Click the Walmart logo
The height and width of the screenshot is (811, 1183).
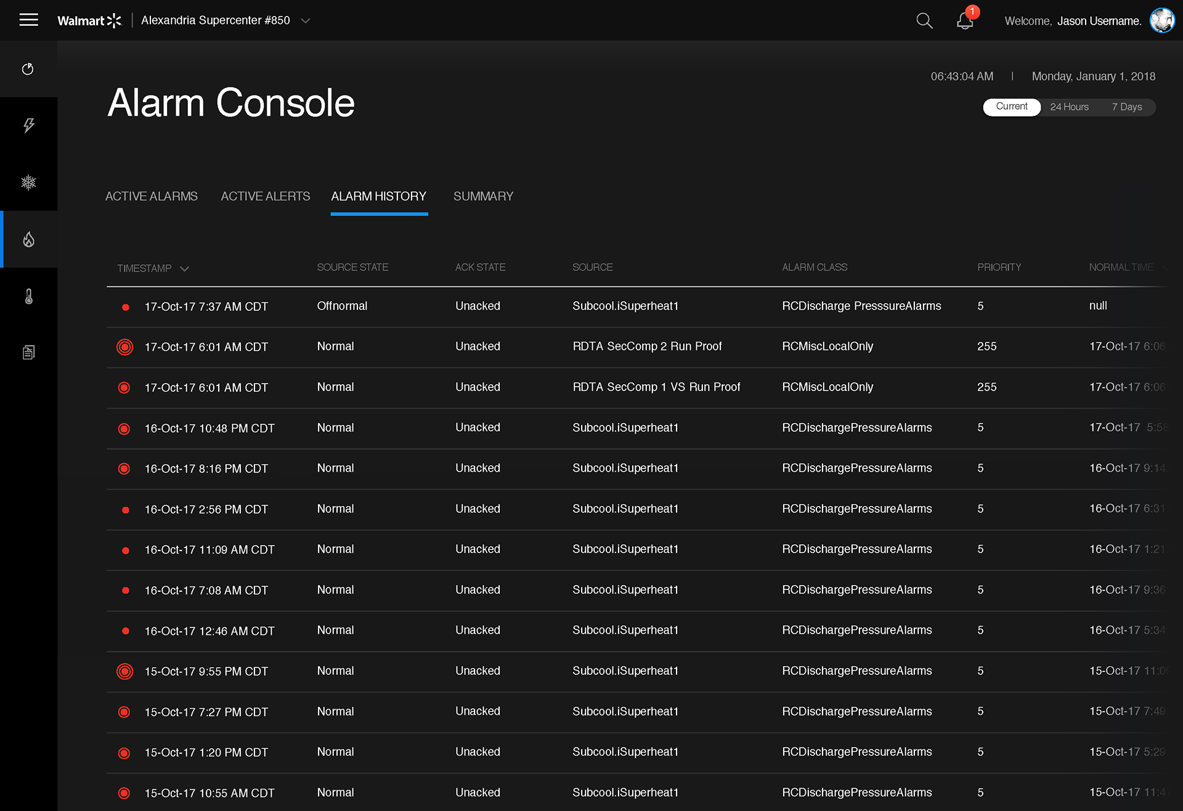click(x=89, y=20)
